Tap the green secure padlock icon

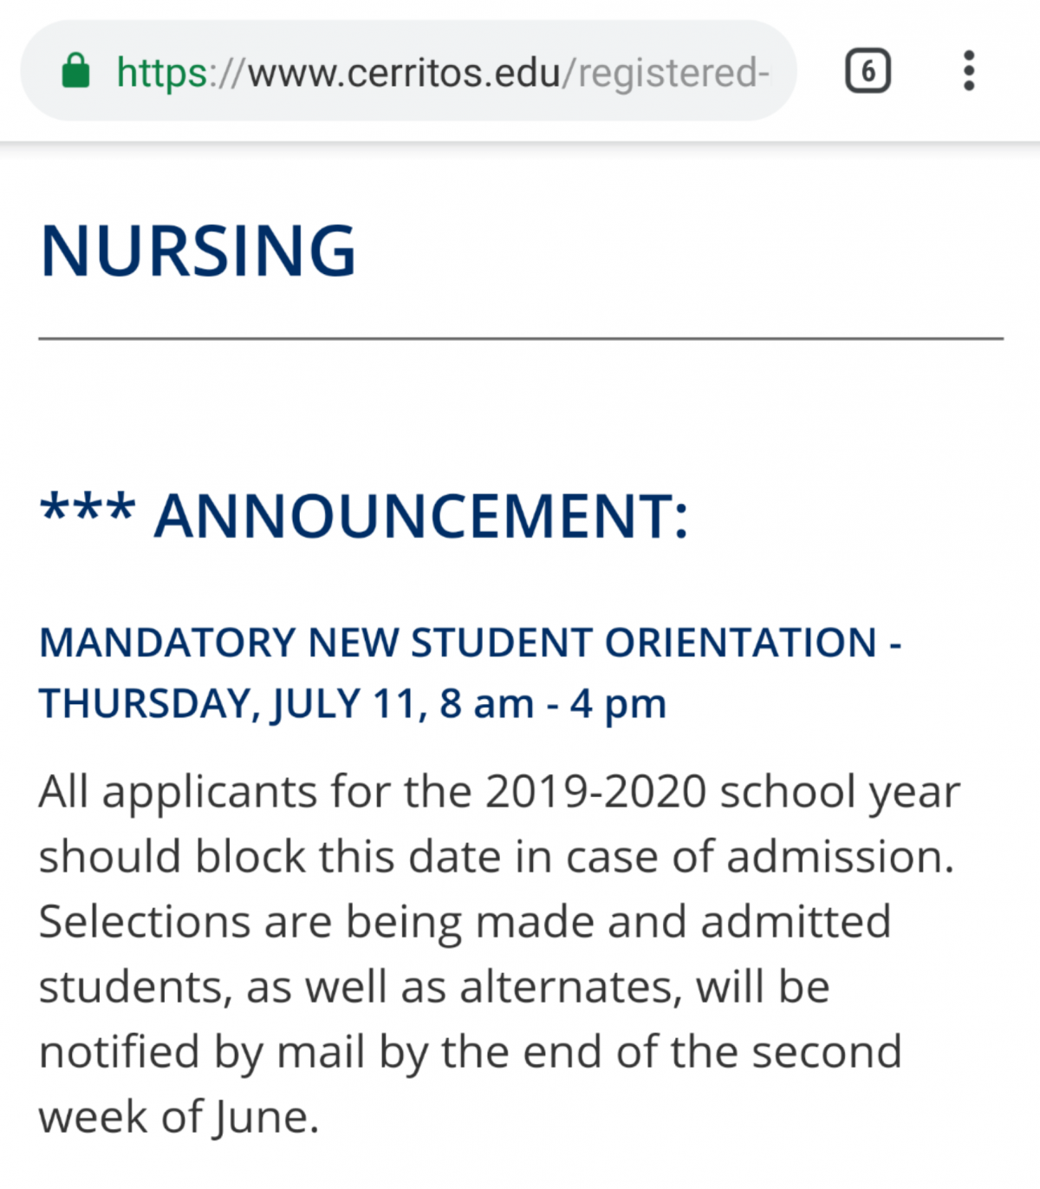(x=75, y=71)
